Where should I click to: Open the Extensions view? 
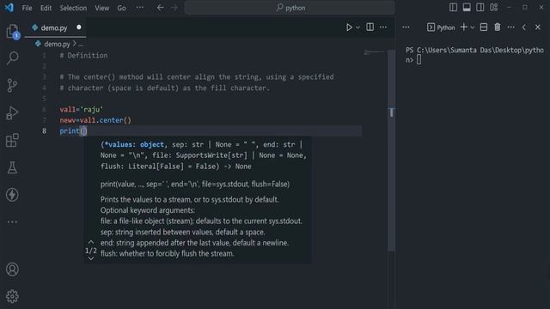click(12, 140)
